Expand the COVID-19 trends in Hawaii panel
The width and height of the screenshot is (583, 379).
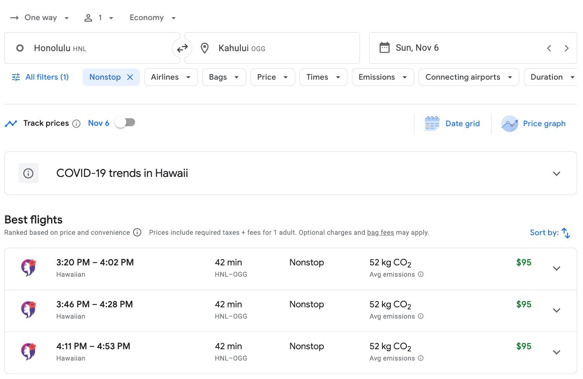[x=556, y=174]
